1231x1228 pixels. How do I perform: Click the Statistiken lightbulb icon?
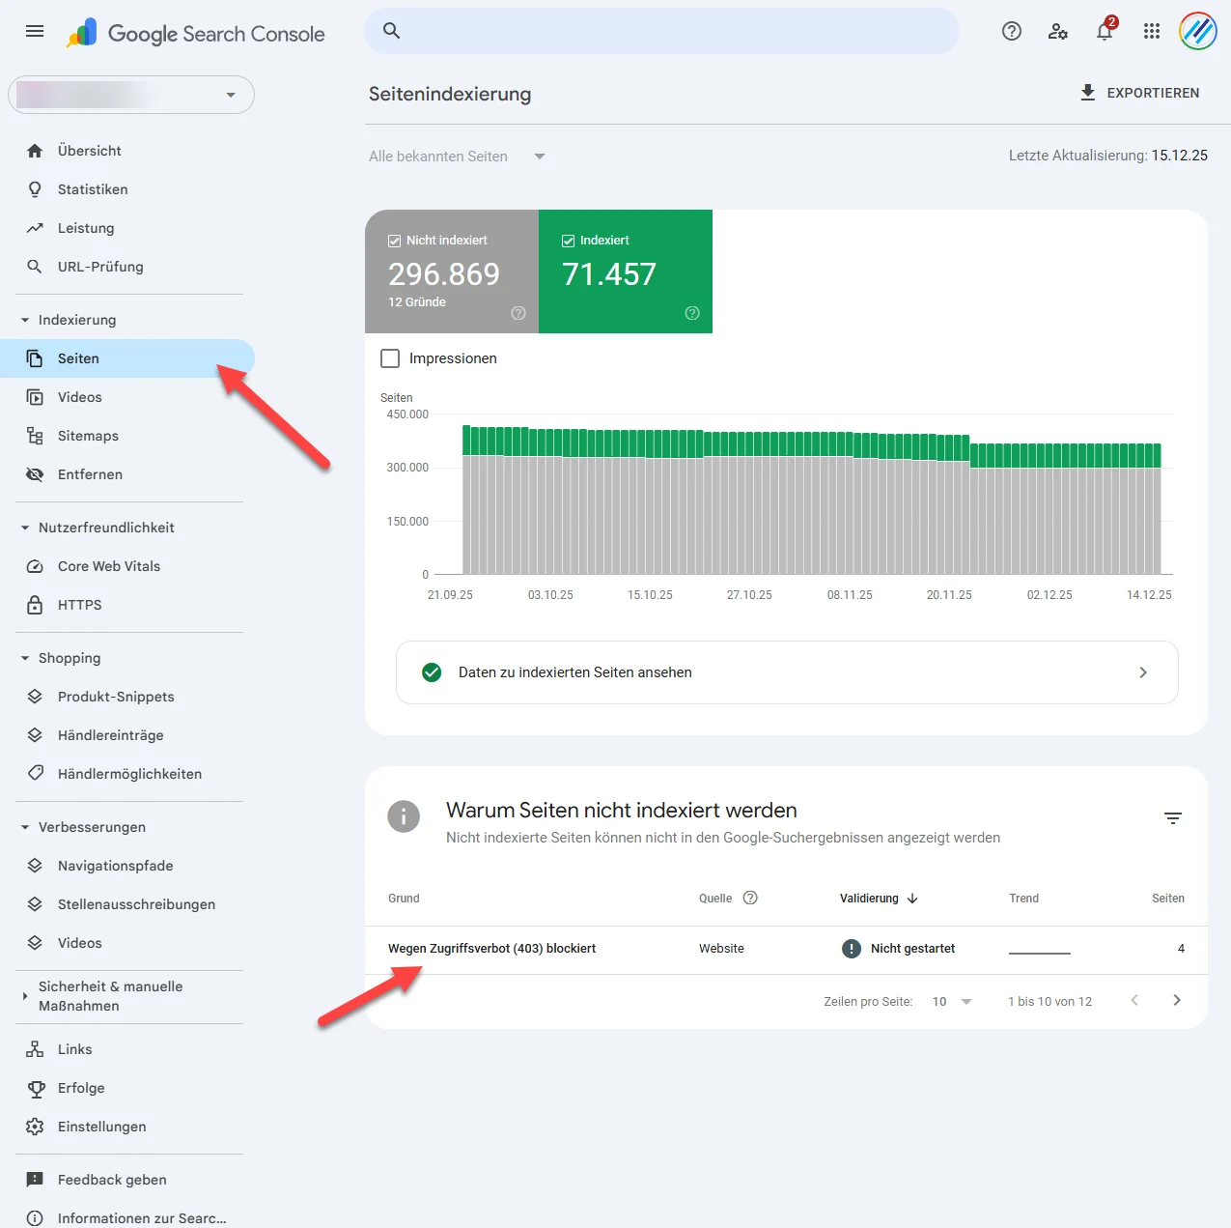click(x=35, y=189)
